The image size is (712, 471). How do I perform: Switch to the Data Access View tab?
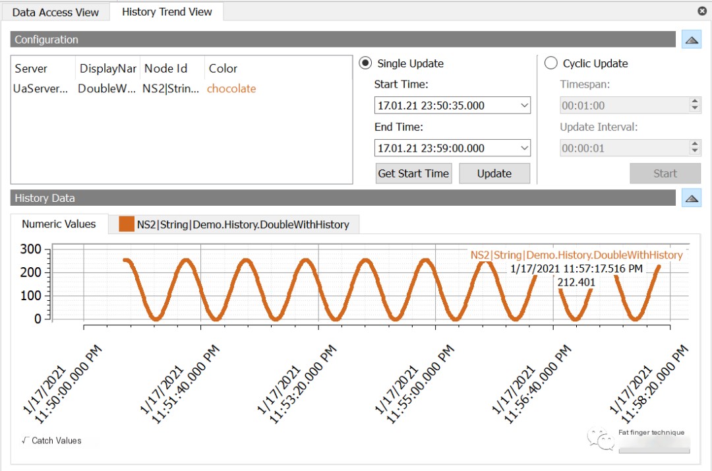pos(55,13)
